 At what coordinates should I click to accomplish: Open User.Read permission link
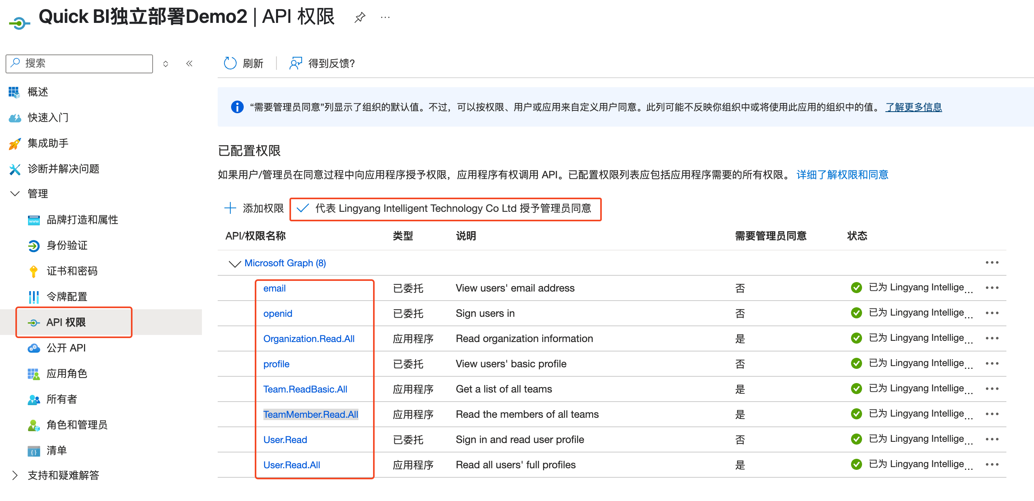[285, 440]
